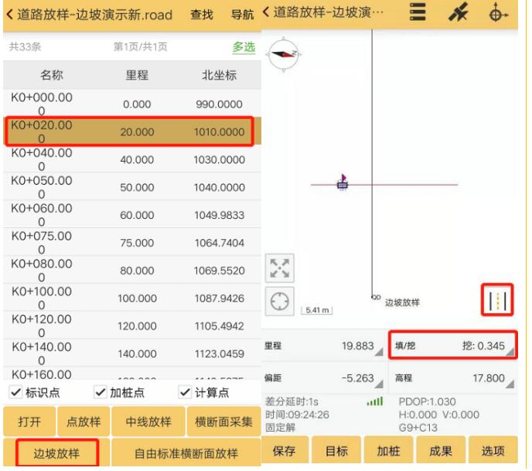Image resolution: width=532 pixels, height=471 pixels.
Task: Open the satellite status icon
Action: click(x=459, y=12)
